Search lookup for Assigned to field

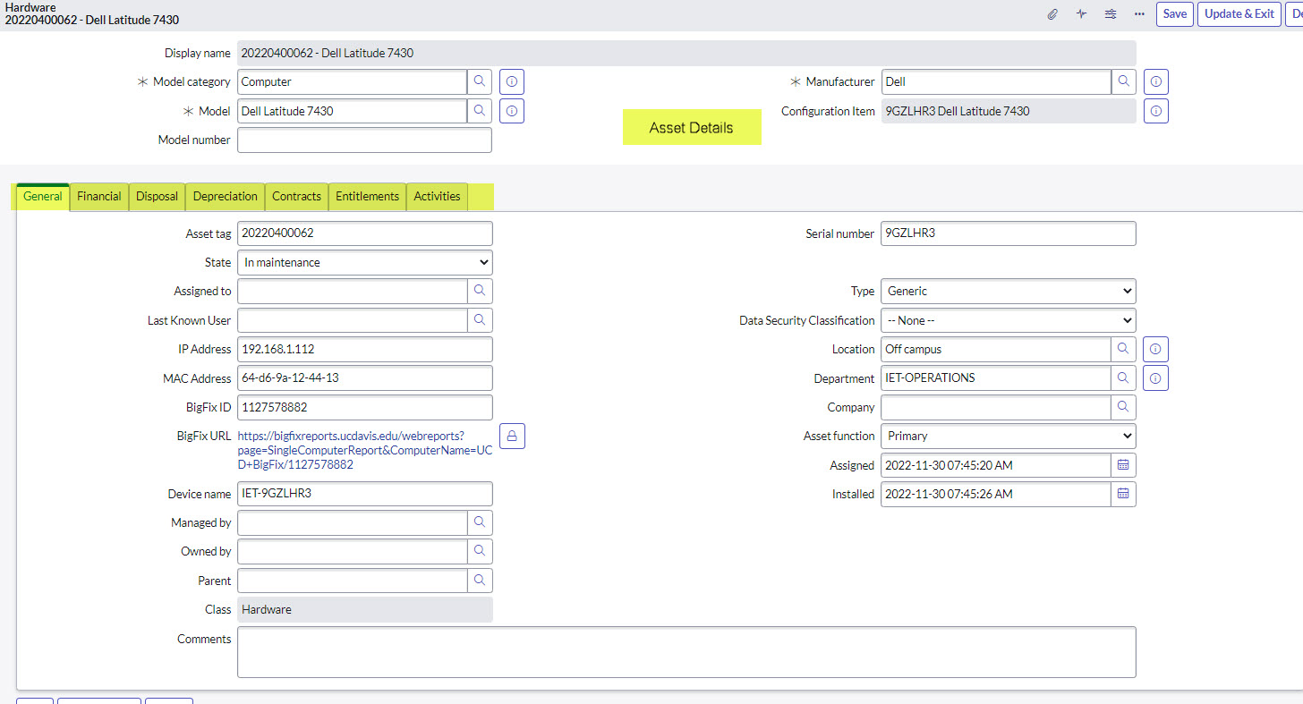tap(480, 291)
